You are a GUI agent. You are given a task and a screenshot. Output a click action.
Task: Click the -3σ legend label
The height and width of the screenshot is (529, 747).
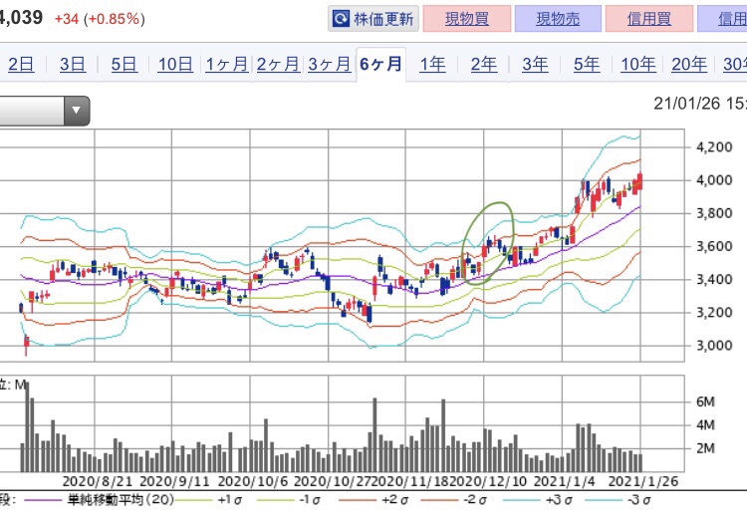pos(638,500)
